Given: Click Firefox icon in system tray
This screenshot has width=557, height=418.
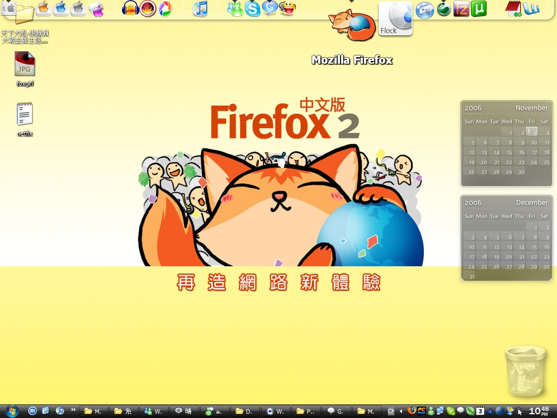Looking at the screenshot, I should coord(411,411).
